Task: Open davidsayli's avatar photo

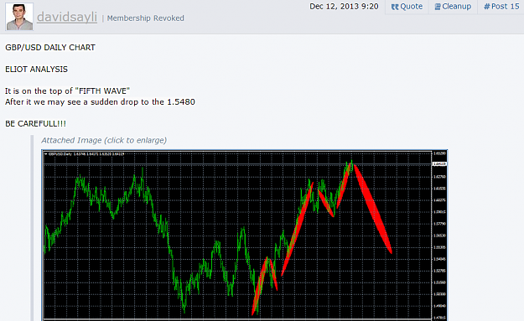Action: [x=19, y=17]
